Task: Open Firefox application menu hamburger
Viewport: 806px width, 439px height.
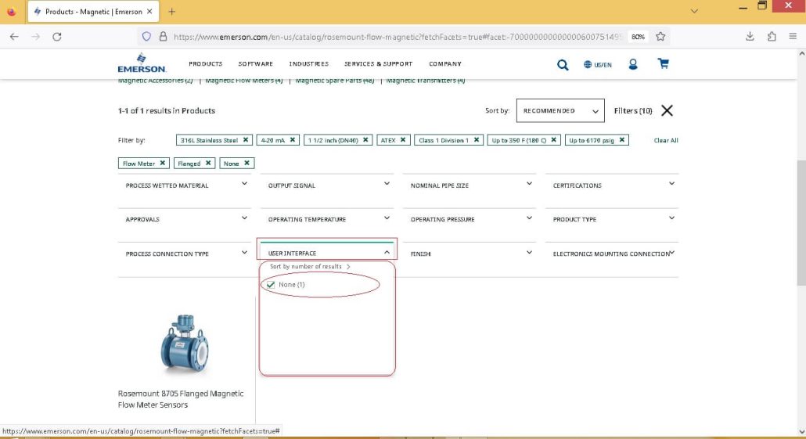Action: click(793, 37)
